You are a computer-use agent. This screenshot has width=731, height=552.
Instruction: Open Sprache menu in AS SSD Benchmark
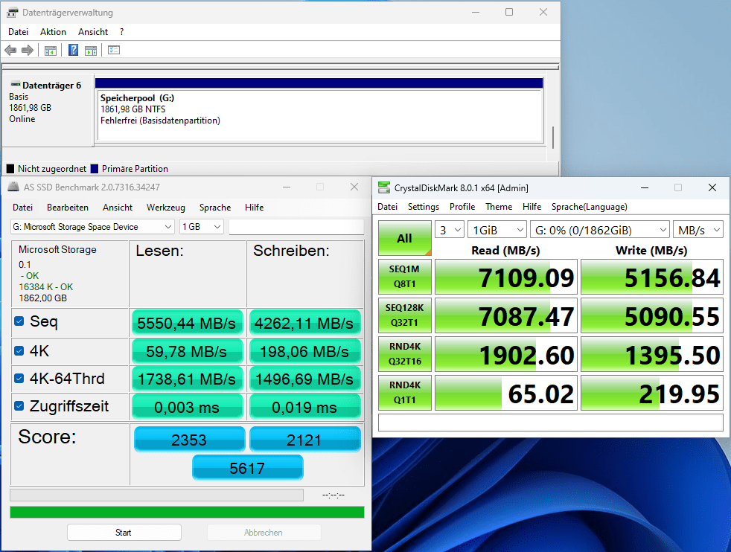(x=215, y=208)
